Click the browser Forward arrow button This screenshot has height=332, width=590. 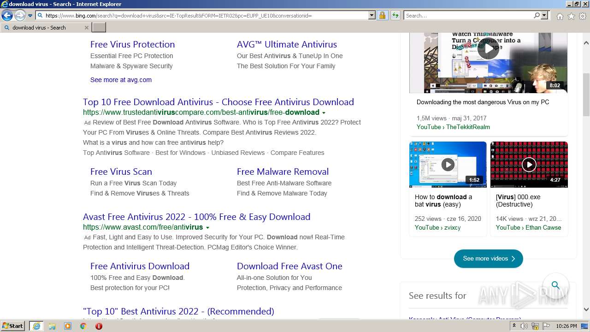20,15
